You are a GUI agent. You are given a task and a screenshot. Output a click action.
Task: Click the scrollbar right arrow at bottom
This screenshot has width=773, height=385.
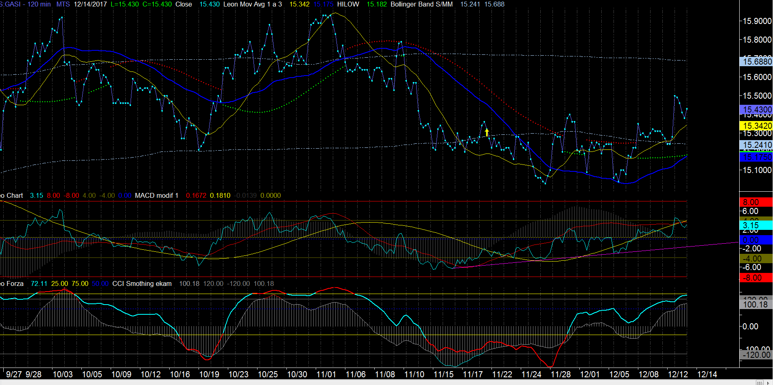(x=768, y=383)
